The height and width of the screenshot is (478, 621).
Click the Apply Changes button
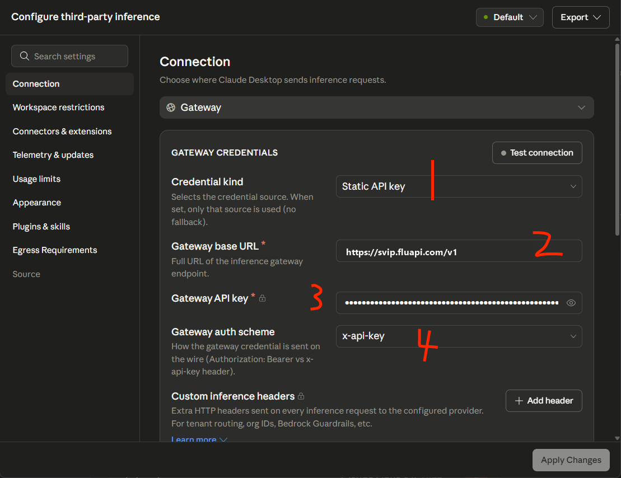pos(571,460)
